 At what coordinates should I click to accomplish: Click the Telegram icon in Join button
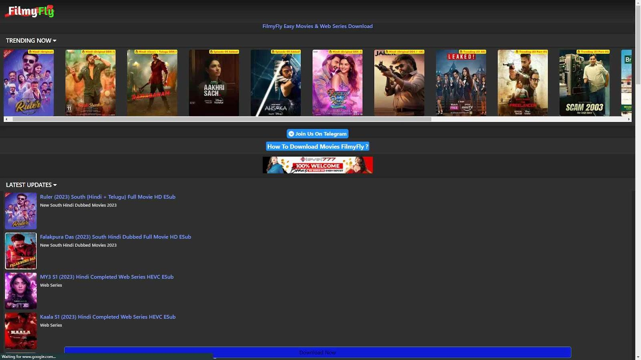pos(291,134)
